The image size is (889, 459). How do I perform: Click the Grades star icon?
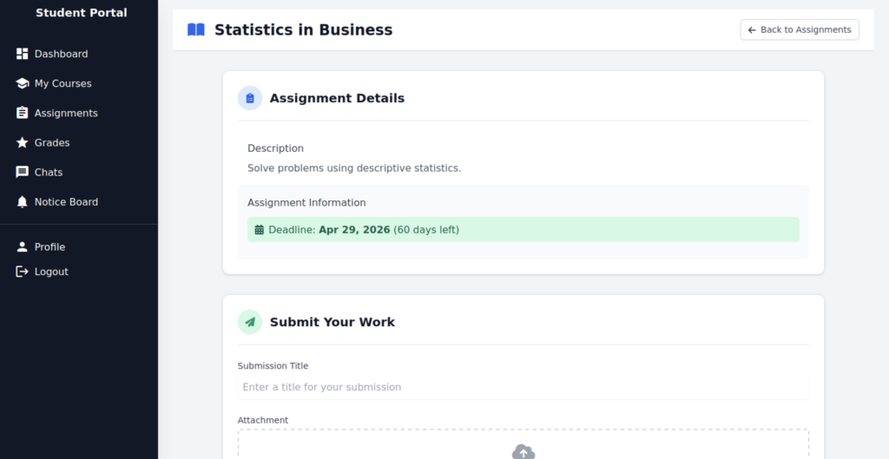[23, 142]
